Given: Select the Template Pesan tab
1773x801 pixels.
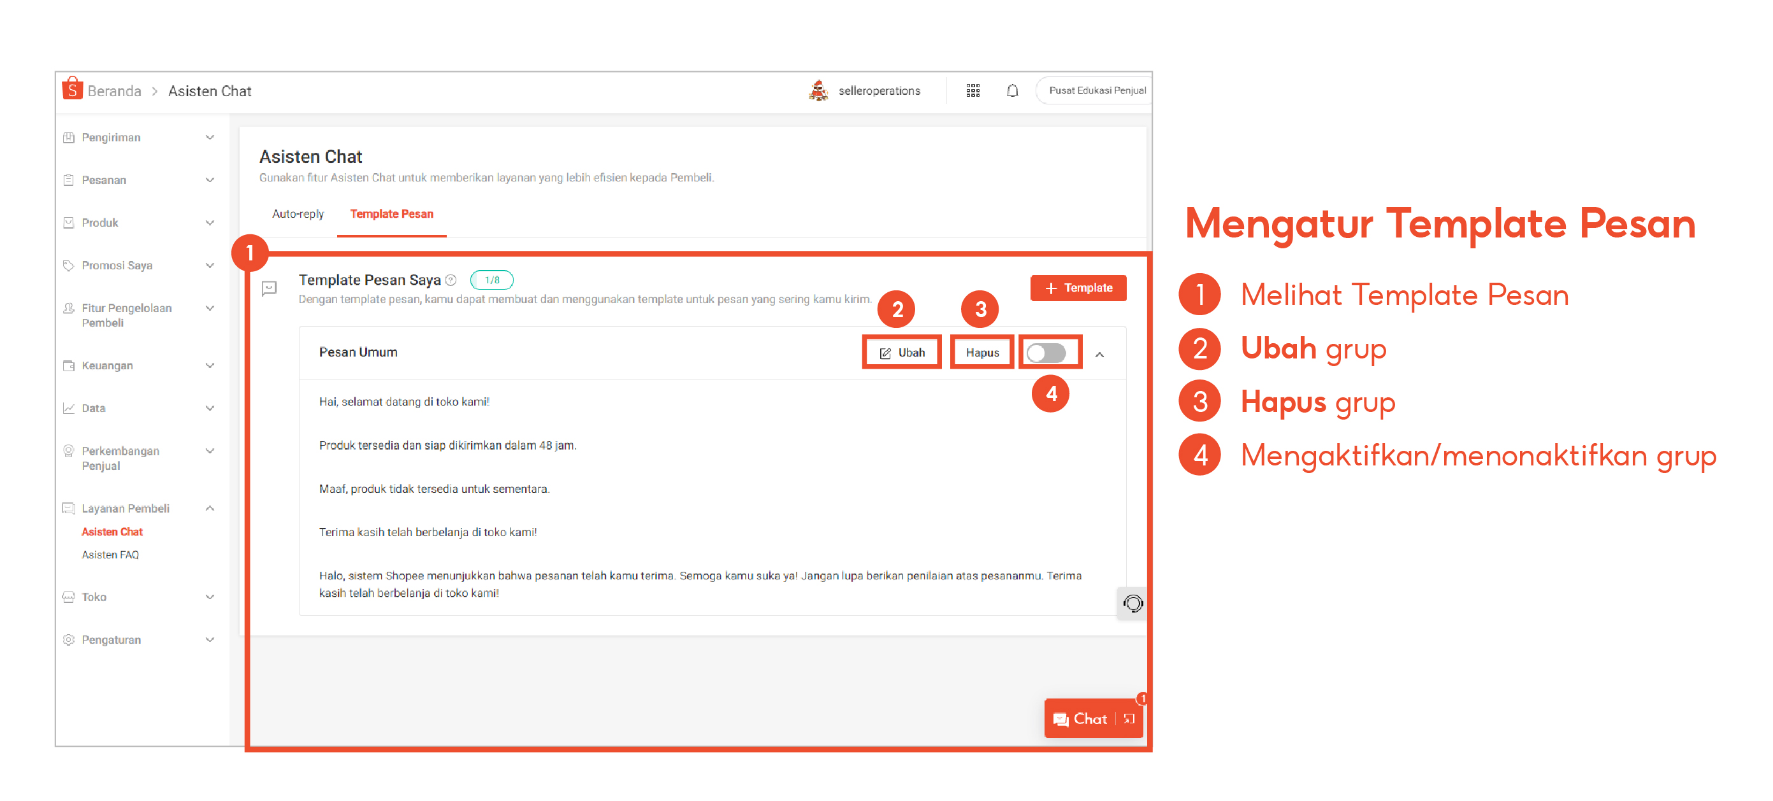Looking at the screenshot, I should [x=391, y=214].
